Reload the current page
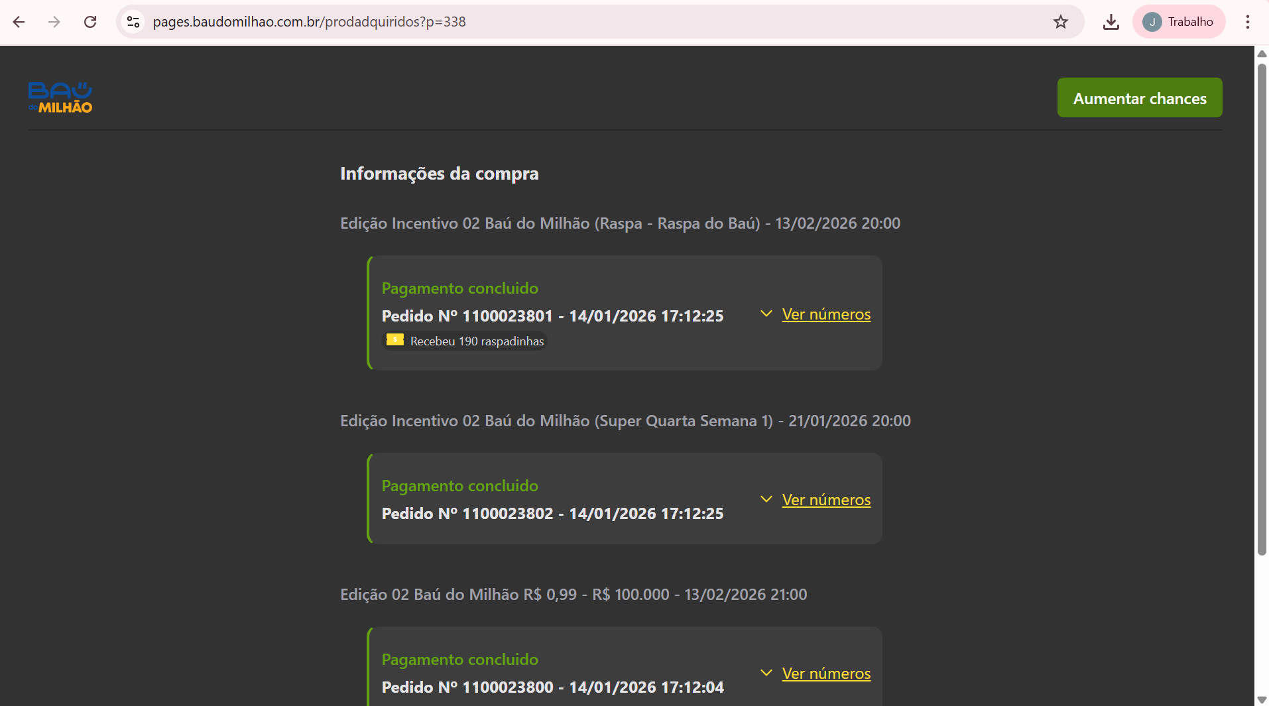Image resolution: width=1269 pixels, height=706 pixels. (91, 21)
